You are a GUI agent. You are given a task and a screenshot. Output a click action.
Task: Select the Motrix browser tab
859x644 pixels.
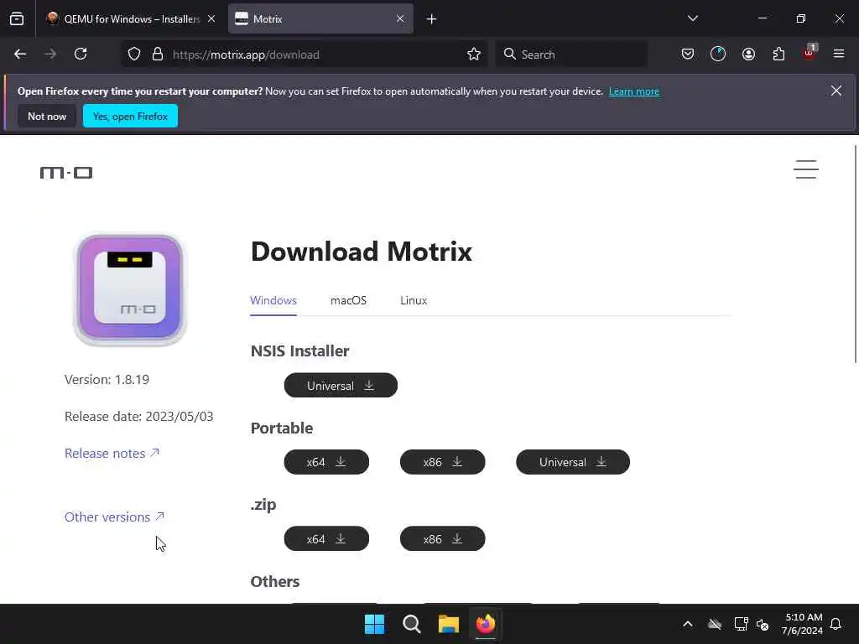(x=320, y=19)
